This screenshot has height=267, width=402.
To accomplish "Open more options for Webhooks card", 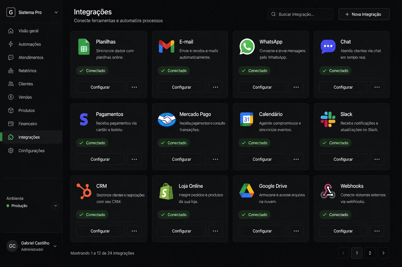I will [377, 231].
